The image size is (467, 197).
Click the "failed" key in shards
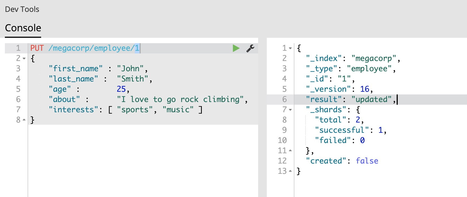click(x=333, y=141)
